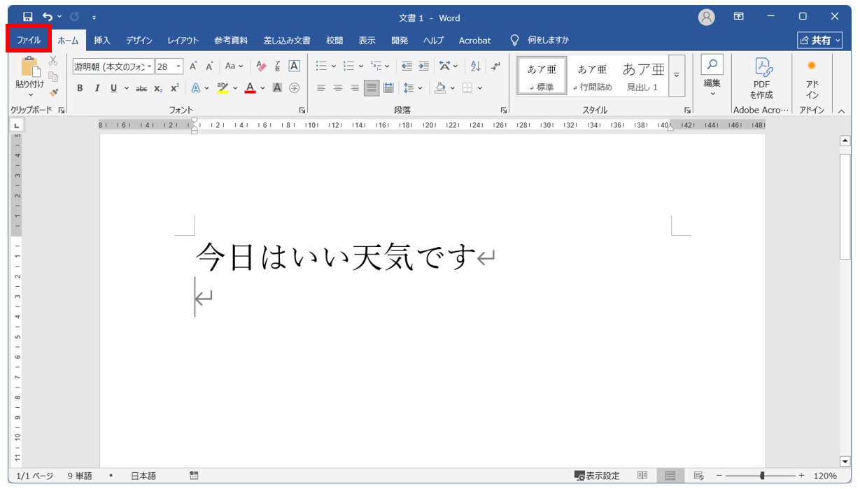Switch to the 校閲 tab
Screen dimensions: 860x489
click(334, 41)
